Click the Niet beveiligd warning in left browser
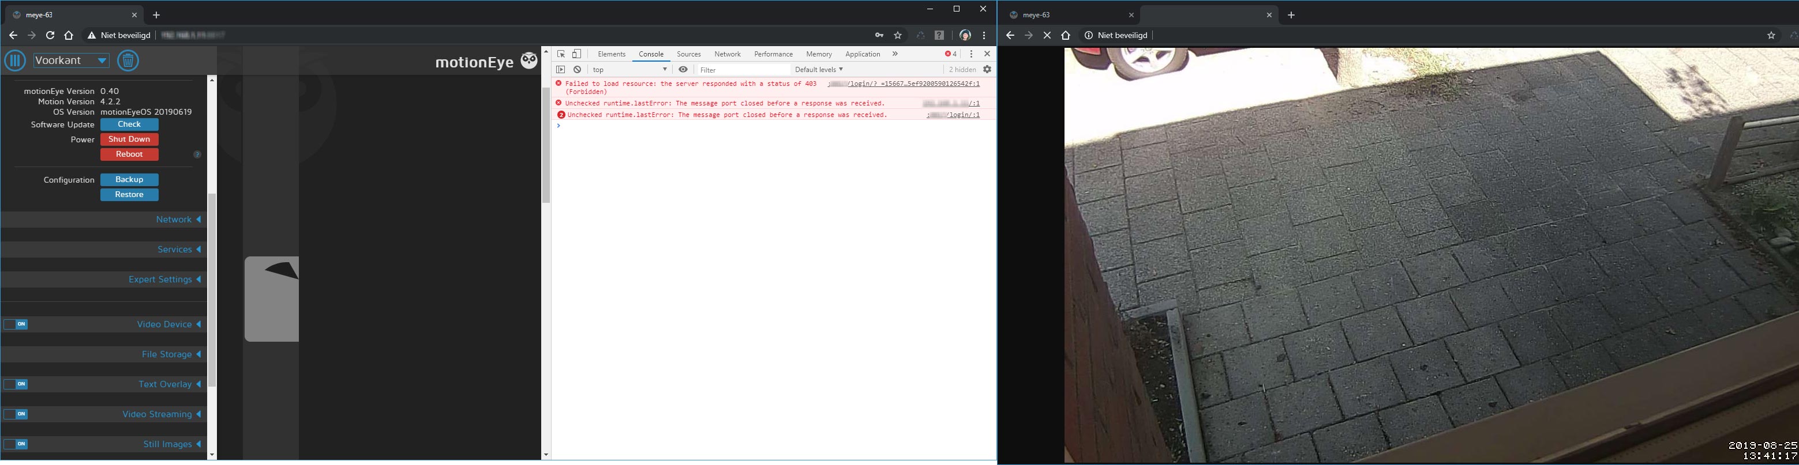 click(x=119, y=35)
